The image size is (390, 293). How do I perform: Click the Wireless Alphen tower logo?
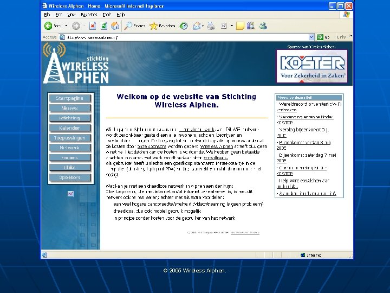[x=76, y=63]
